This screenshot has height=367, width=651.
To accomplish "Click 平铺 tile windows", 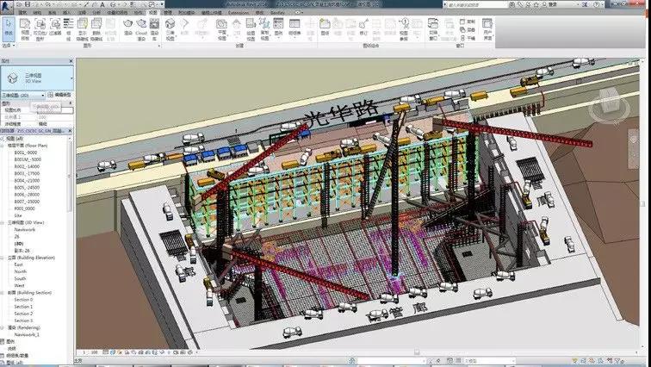I will click(468, 38).
